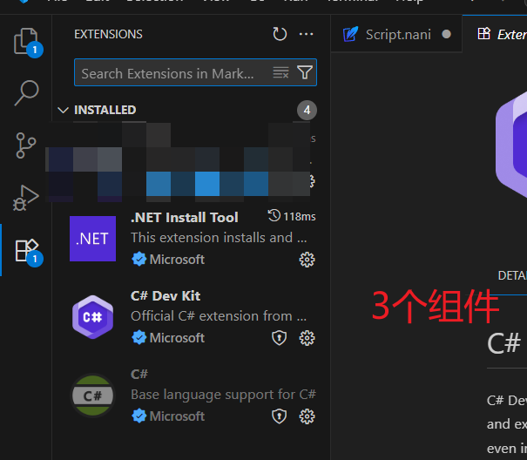Manage C# extension via gear icon
This screenshot has height=460, width=527.
[x=307, y=416]
